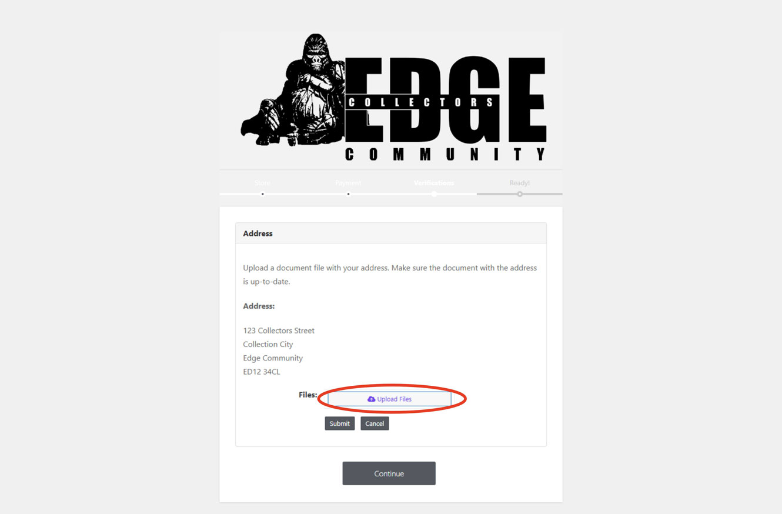The height and width of the screenshot is (514, 782).
Task: Click the grey progress bar segment
Action: point(520,194)
